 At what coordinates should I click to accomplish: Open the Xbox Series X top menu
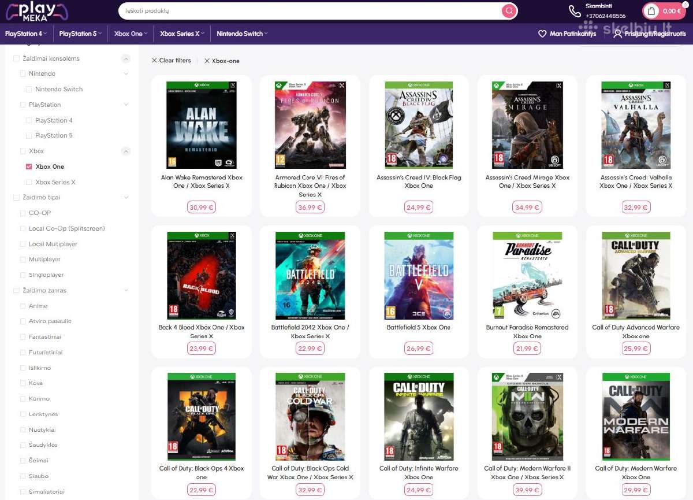pos(182,34)
